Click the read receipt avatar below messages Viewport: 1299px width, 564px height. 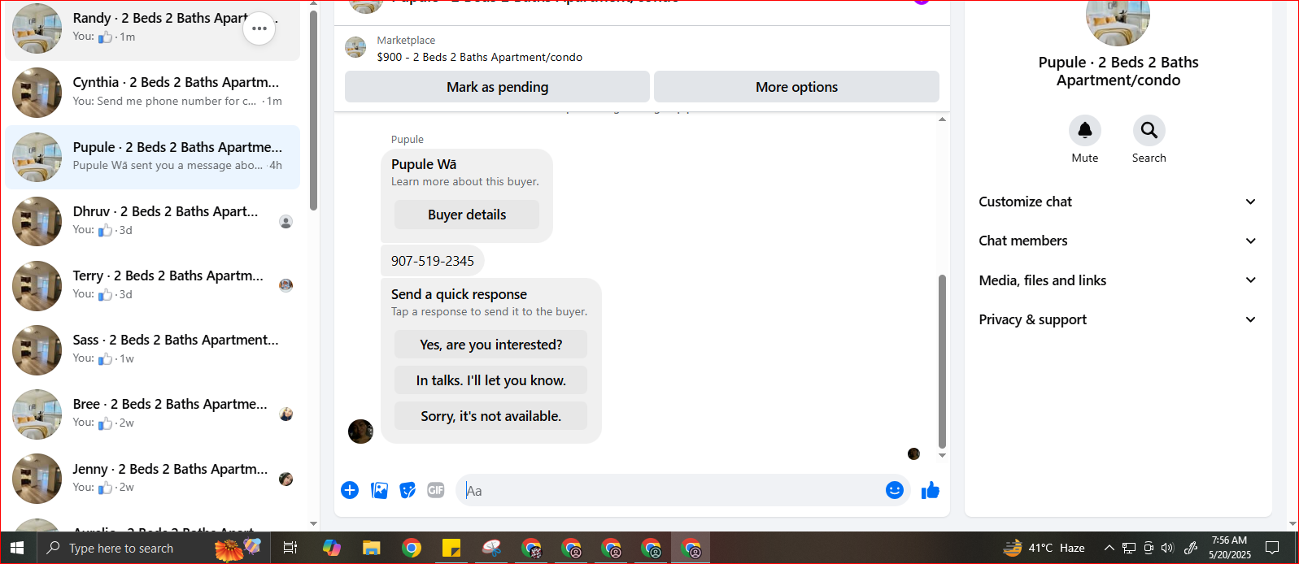coord(913,453)
